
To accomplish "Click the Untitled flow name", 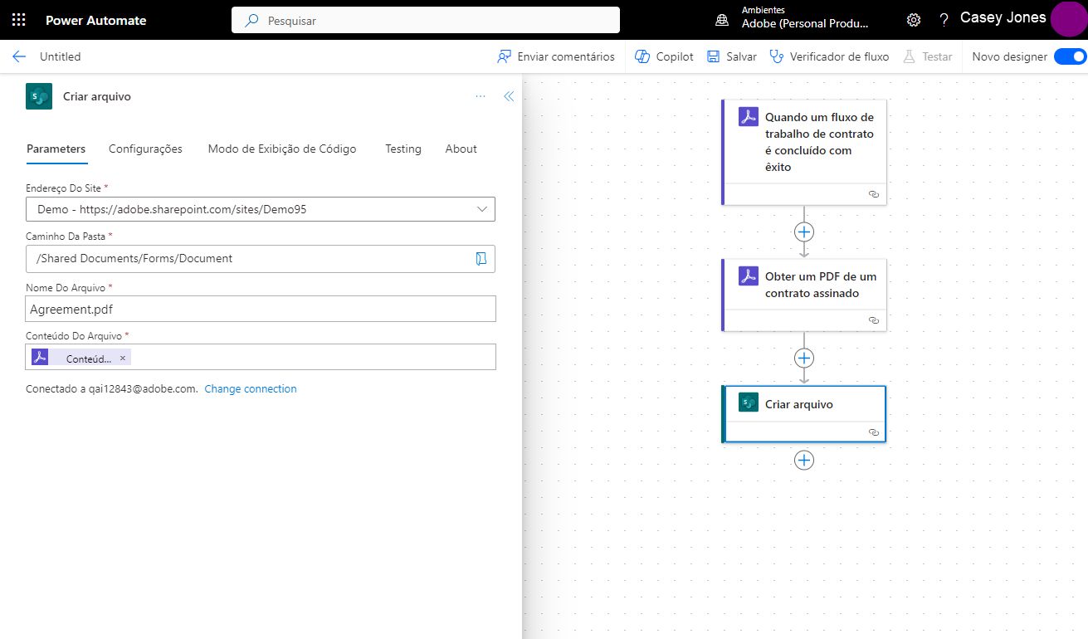I will click(61, 56).
